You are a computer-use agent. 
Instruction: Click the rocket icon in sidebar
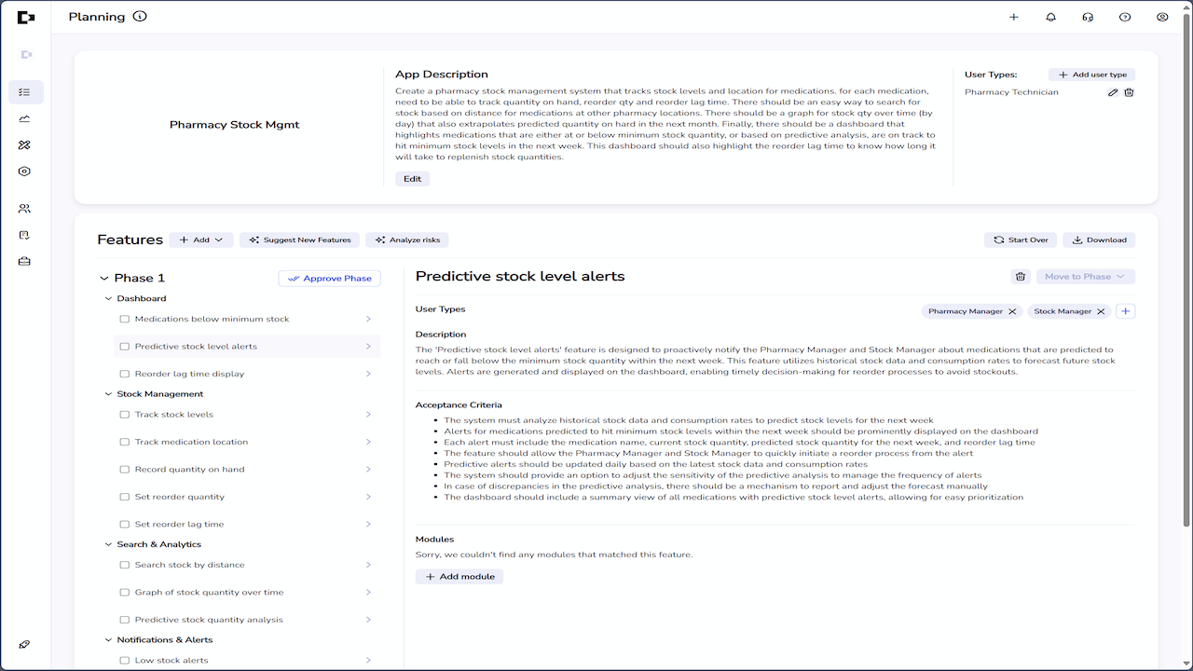24,644
